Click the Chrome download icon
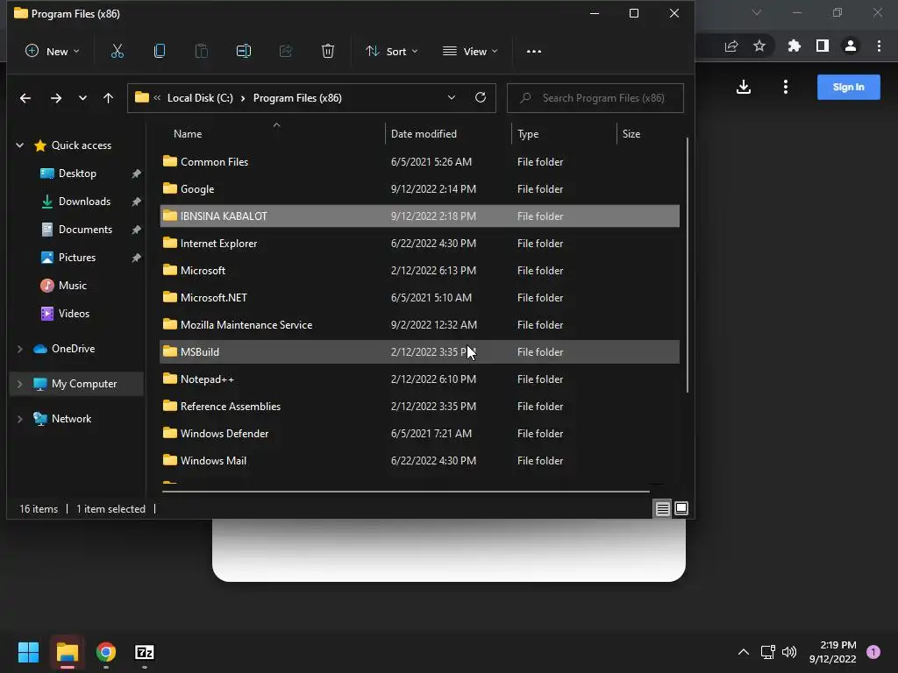This screenshot has width=898, height=673. tap(744, 87)
